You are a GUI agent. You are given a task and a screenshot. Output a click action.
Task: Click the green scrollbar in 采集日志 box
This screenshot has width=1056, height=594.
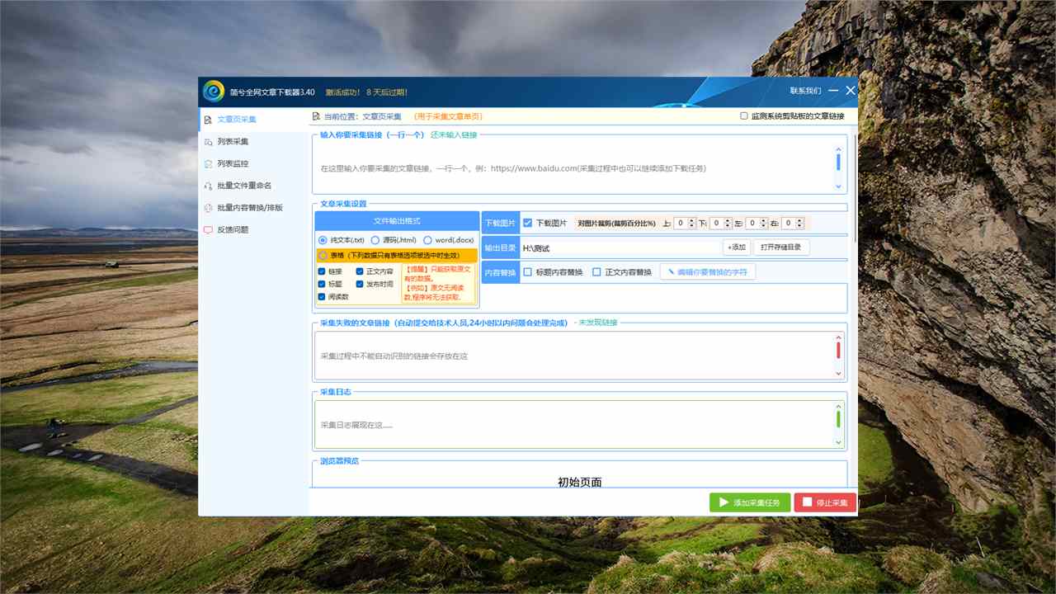click(x=838, y=419)
